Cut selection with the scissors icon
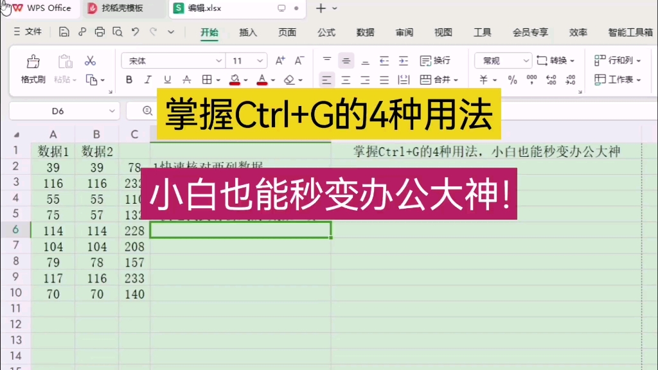Screen dimensions: 658x370 [x=91, y=60]
